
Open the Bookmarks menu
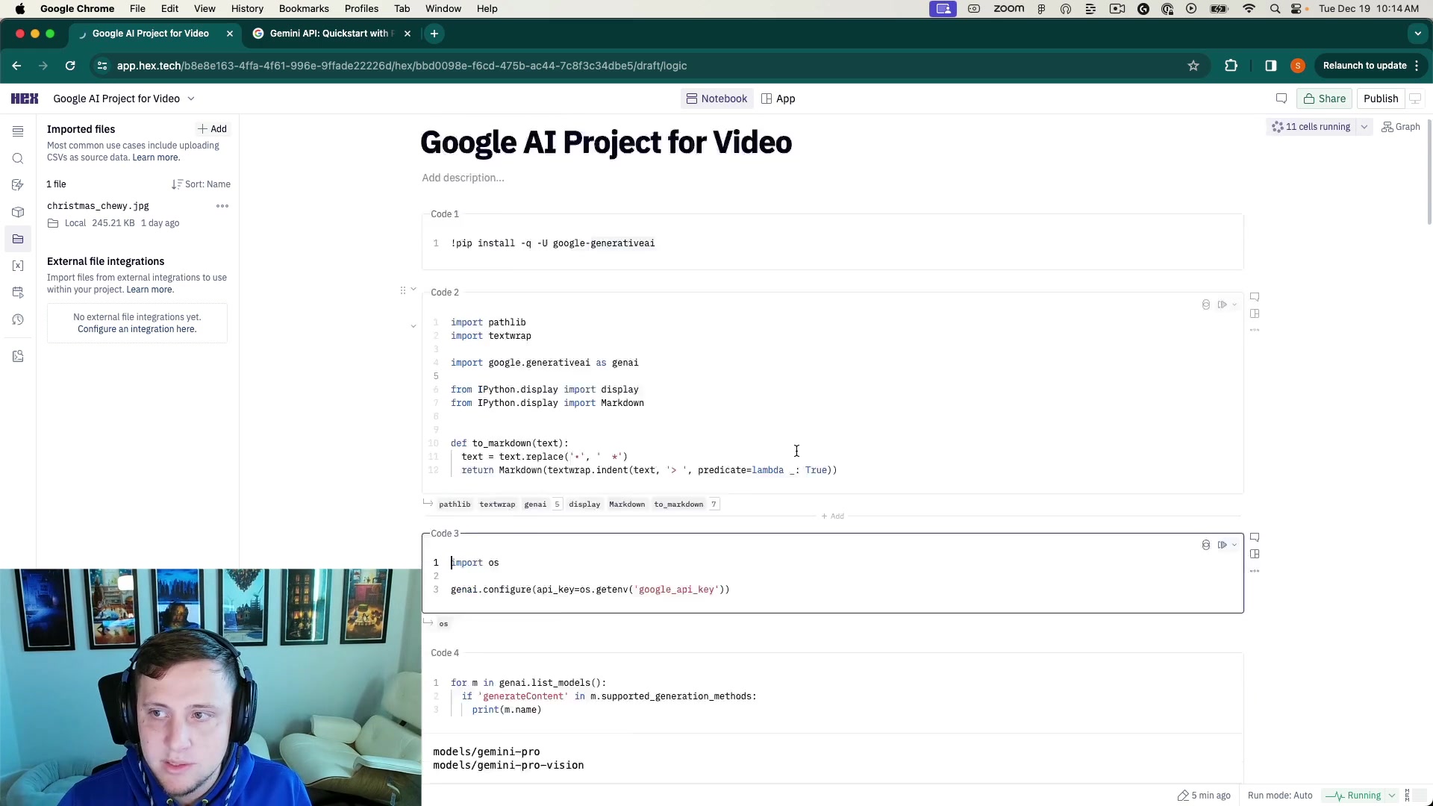coord(304,9)
